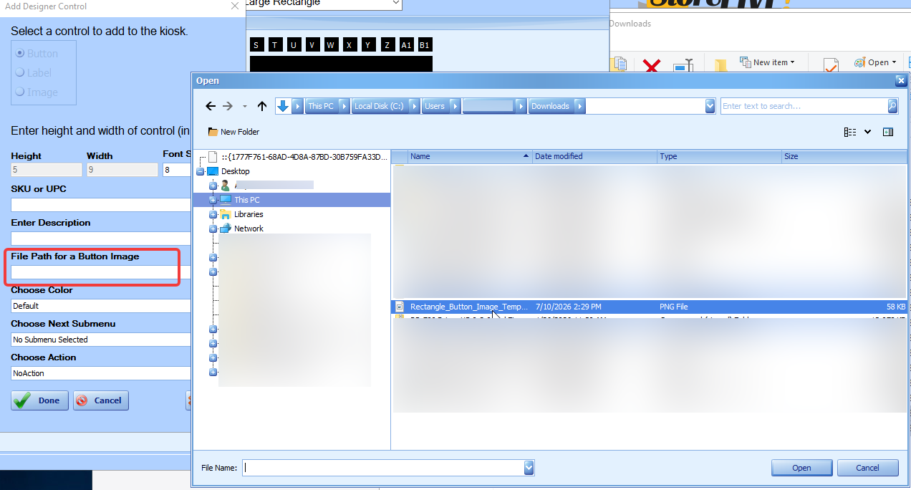This screenshot has width=911, height=490.
Task: Expand the path dropdown after 'Users'
Action: [x=454, y=106]
